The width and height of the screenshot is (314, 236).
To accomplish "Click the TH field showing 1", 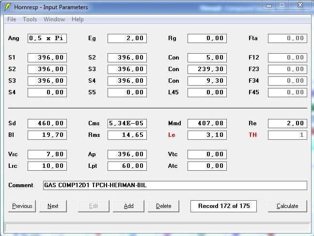I will (287, 135).
